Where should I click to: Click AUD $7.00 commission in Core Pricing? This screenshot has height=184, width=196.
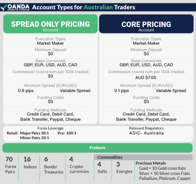(x=146, y=77)
